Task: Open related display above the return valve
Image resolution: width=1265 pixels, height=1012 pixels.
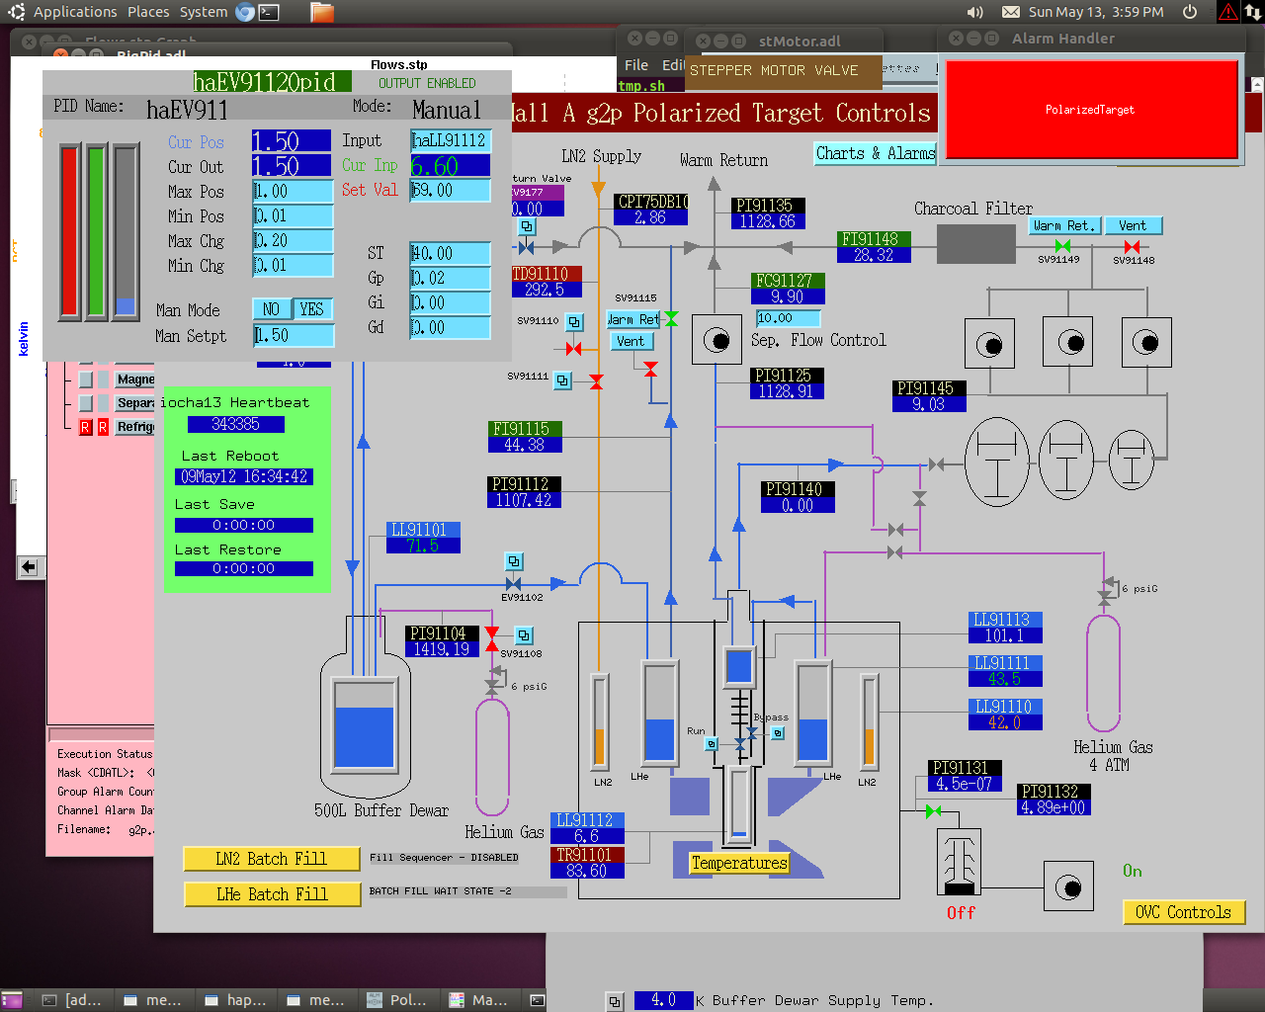Action: [x=528, y=226]
